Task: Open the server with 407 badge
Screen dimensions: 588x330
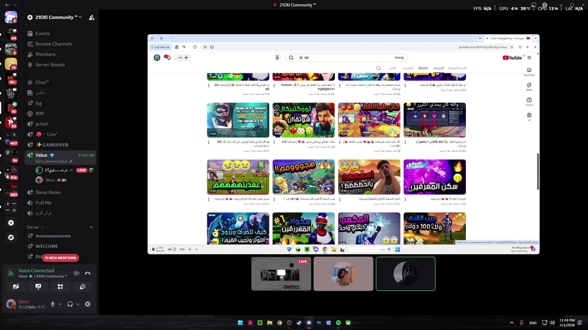Action: pyautogui.click(x=11, y=137)
